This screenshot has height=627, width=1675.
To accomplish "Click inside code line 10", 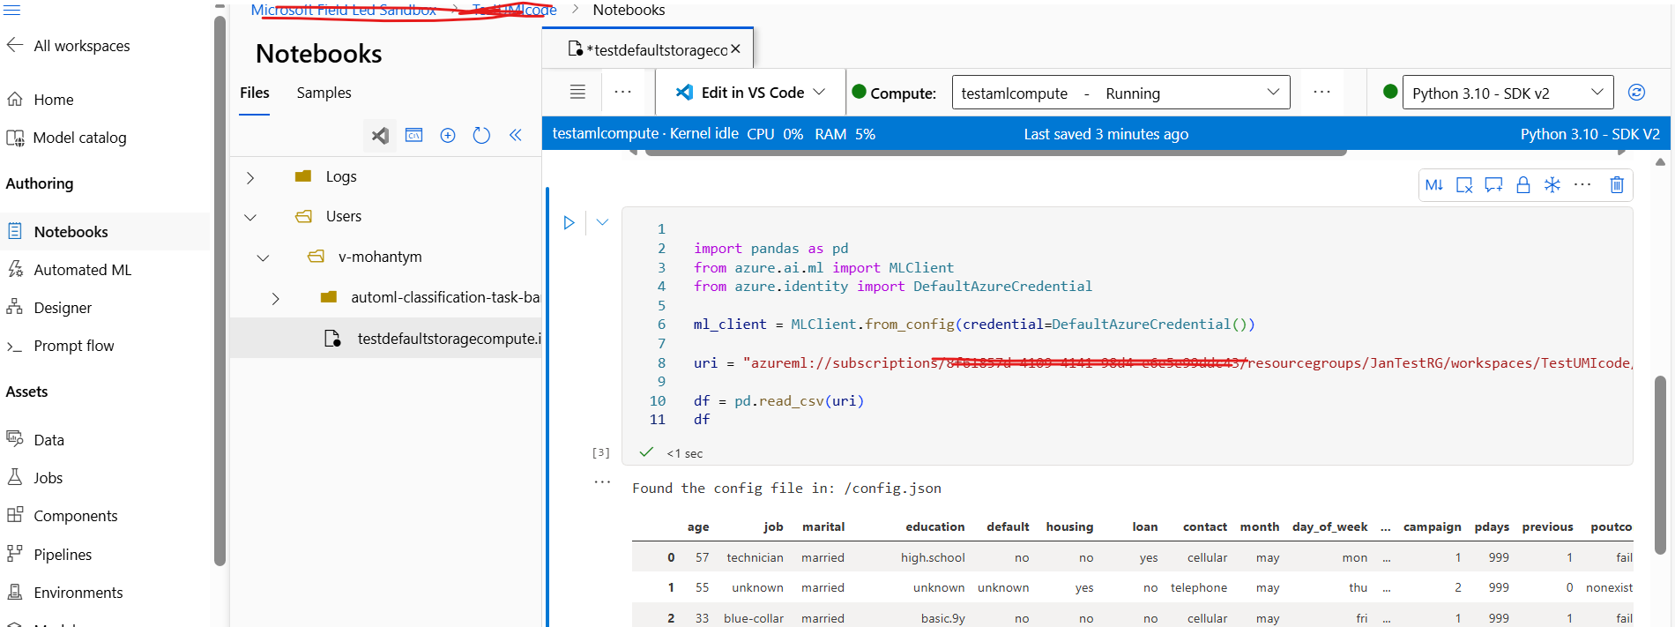I will (x=778, y=400).
